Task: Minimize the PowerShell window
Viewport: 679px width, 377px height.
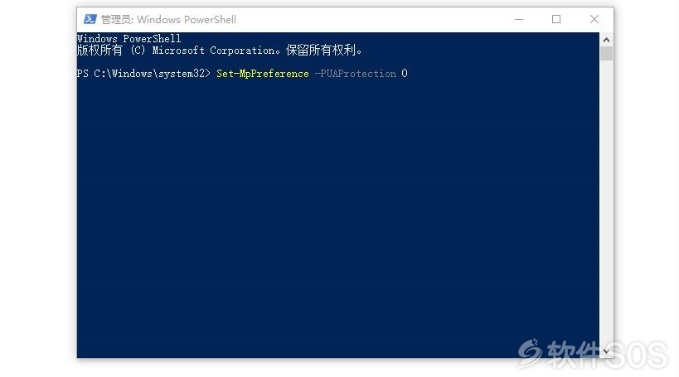Action: (519, 20)
